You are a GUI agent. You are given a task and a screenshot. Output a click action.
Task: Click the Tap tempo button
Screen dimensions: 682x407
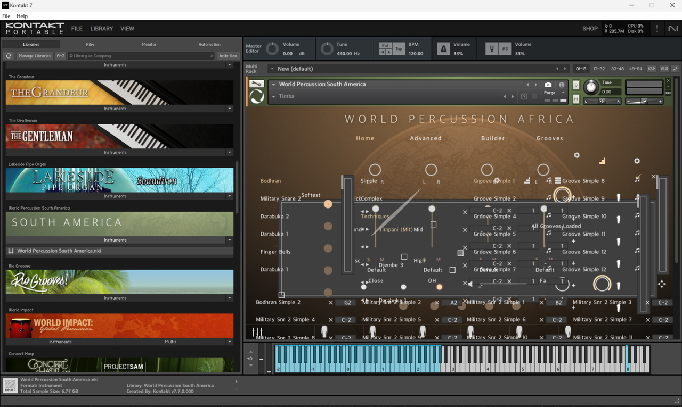pyautogui.click(x=399, y=49)
